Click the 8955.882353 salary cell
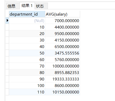This screenshot has width=115, height=101. pyautogui.click(x=62, y=72)
